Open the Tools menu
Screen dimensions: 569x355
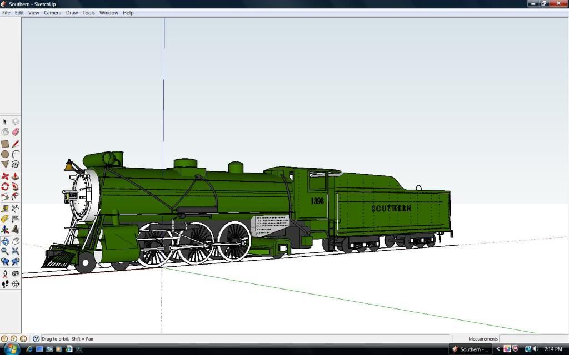point(88,13)
